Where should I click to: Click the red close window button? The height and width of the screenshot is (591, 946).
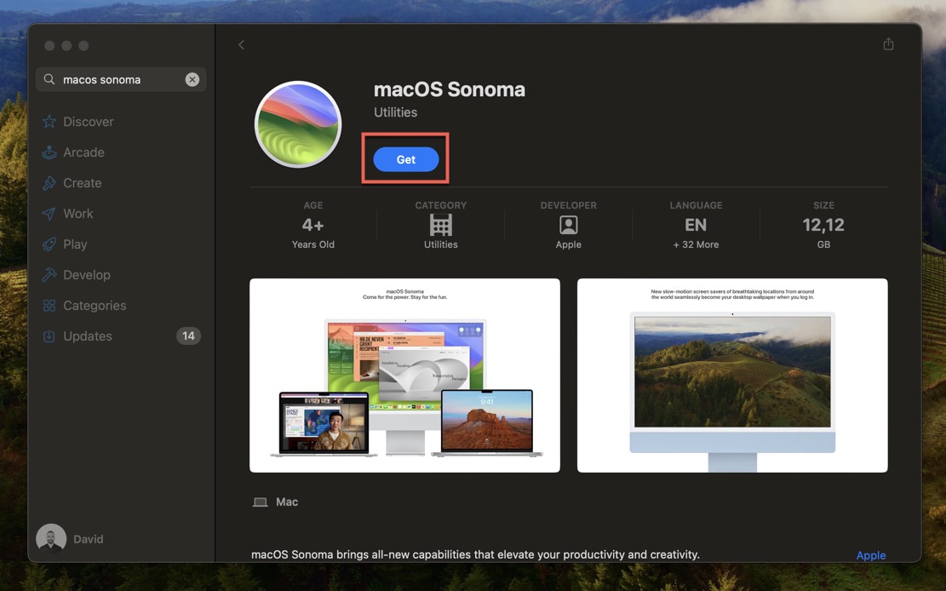[49, 46]
